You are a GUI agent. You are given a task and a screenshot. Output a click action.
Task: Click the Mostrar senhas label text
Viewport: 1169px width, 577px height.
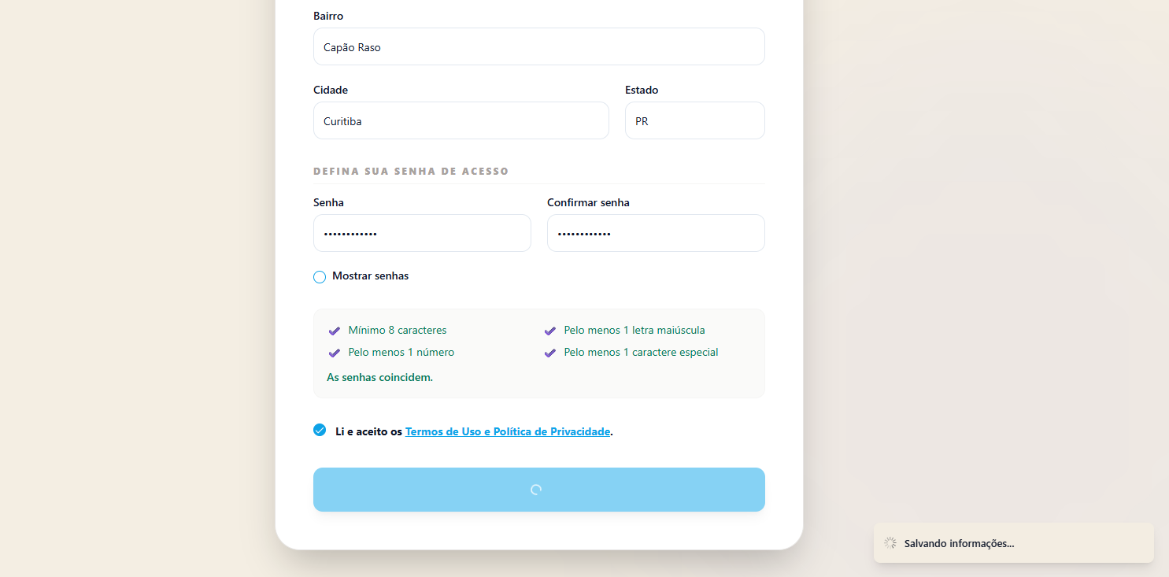(370, 276)
